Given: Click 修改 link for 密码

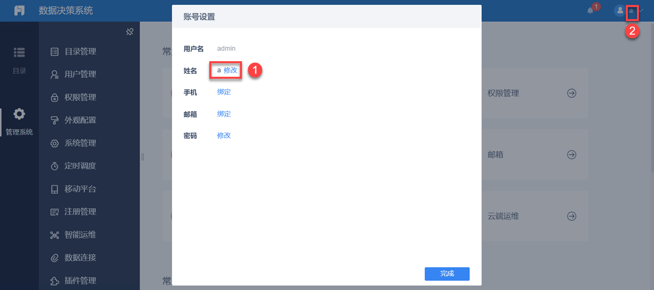Looking at the screenshot, I should (224, 135).
